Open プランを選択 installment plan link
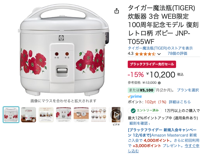Screen dimensions: 205x155 click(188, 90)
